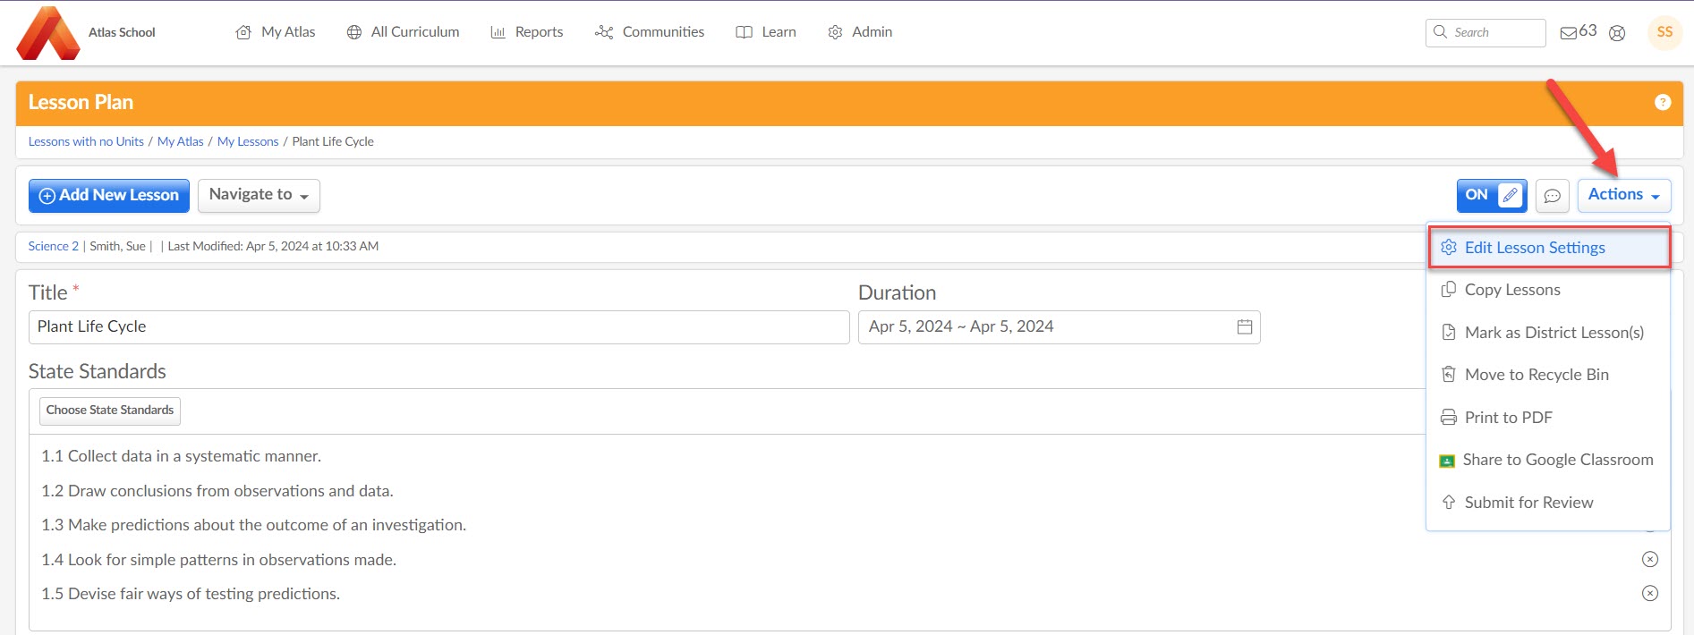Open the Actions dropdown

(x=1623, y=195)
